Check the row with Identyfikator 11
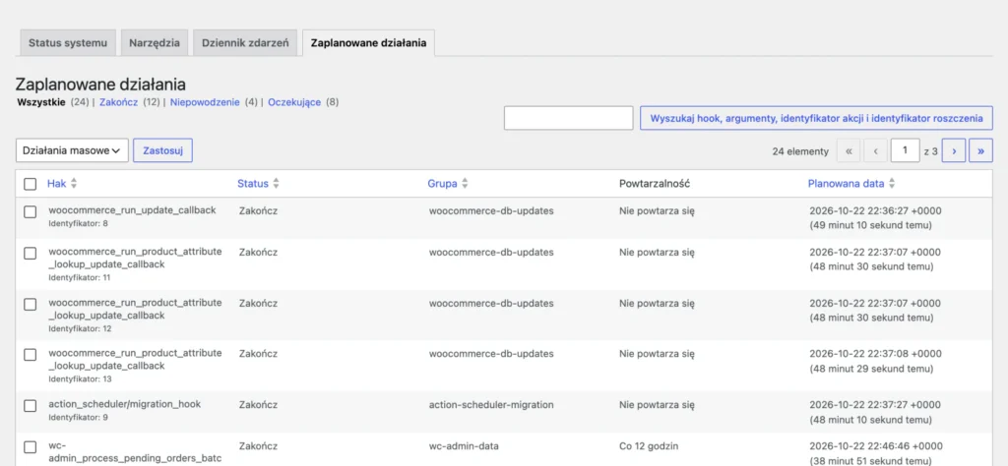Image resolution: width=1008 pixels, height=466 pixels. tap(31, 253)
